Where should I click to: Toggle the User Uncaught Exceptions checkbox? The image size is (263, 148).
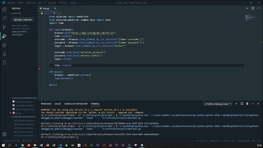[14, 109]
